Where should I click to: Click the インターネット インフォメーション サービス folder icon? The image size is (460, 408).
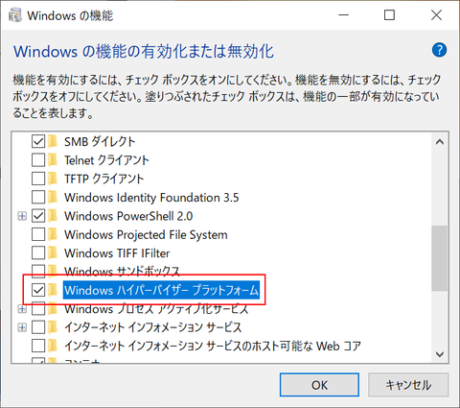[x=53, y=327]
